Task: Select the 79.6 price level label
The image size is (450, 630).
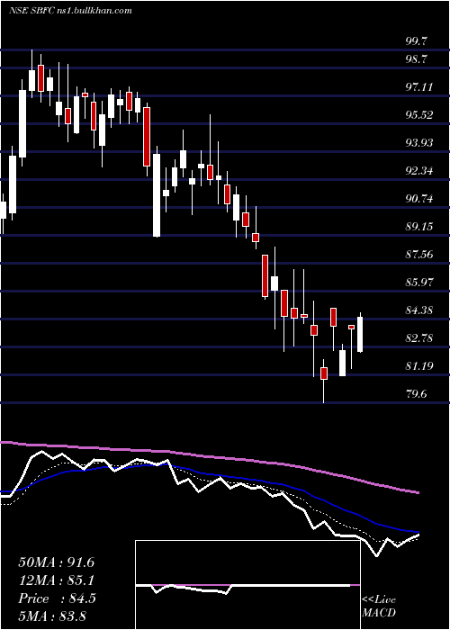Action: coord(417,394)
